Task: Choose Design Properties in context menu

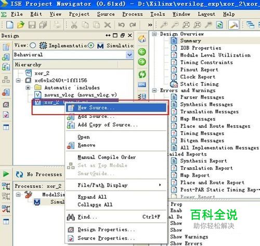Action: [116, 229]
